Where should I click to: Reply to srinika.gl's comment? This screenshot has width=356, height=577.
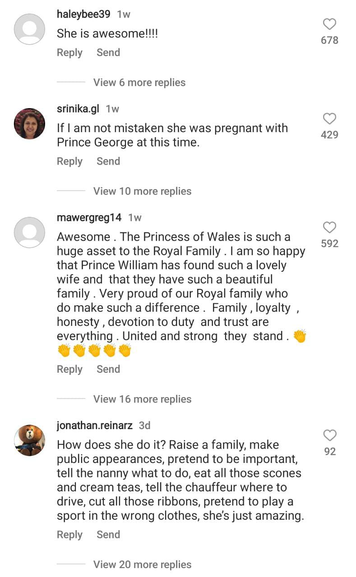(69, 161)
